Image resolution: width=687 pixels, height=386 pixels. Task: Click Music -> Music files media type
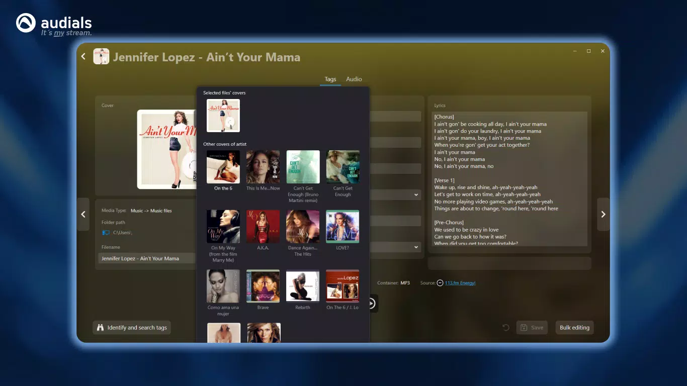[x=151, y=211]
